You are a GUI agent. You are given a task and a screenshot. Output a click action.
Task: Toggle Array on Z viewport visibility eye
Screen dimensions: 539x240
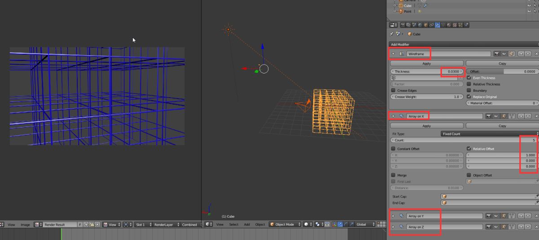496,227
